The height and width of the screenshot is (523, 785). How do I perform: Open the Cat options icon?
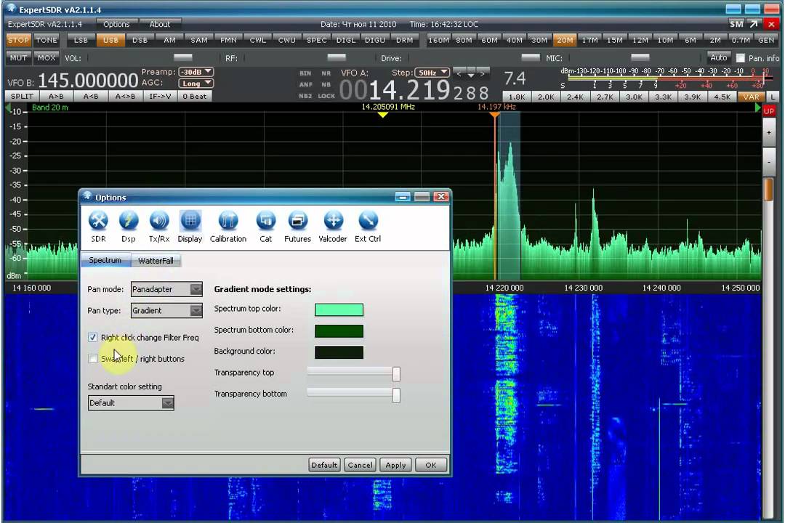tap(266, 226)
